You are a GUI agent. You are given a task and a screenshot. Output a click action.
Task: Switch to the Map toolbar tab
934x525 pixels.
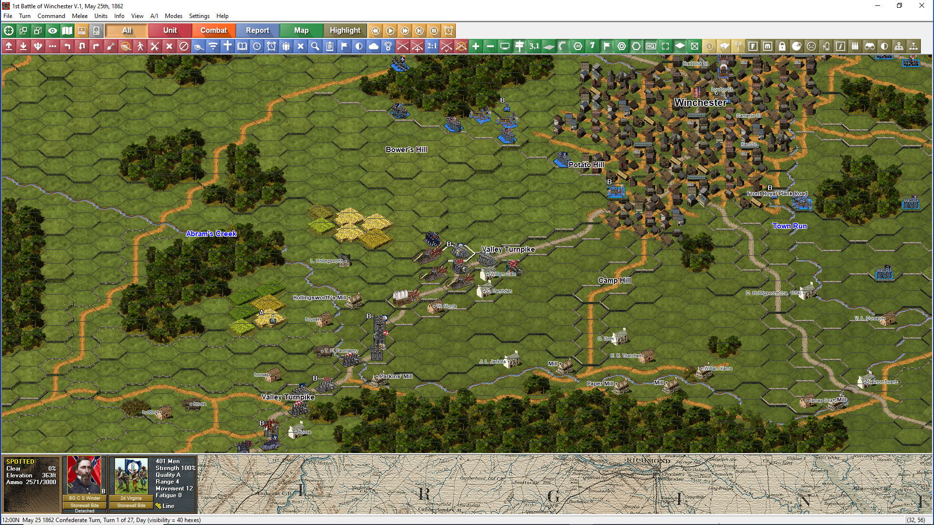[301, 31]
